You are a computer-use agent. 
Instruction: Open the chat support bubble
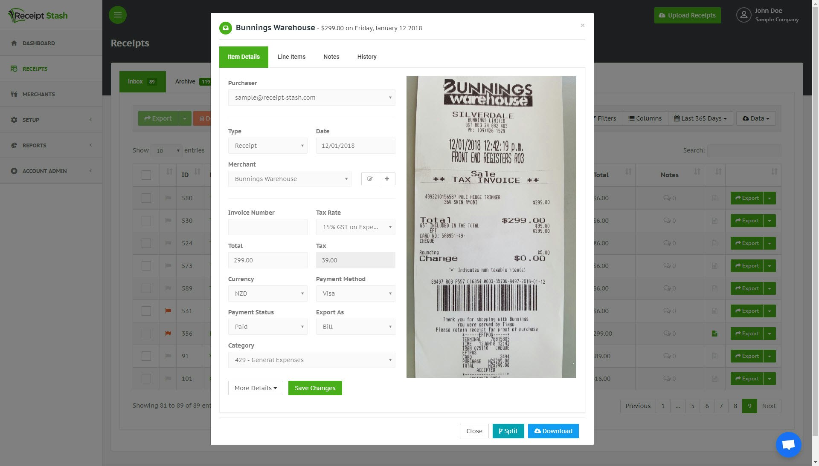788,444
